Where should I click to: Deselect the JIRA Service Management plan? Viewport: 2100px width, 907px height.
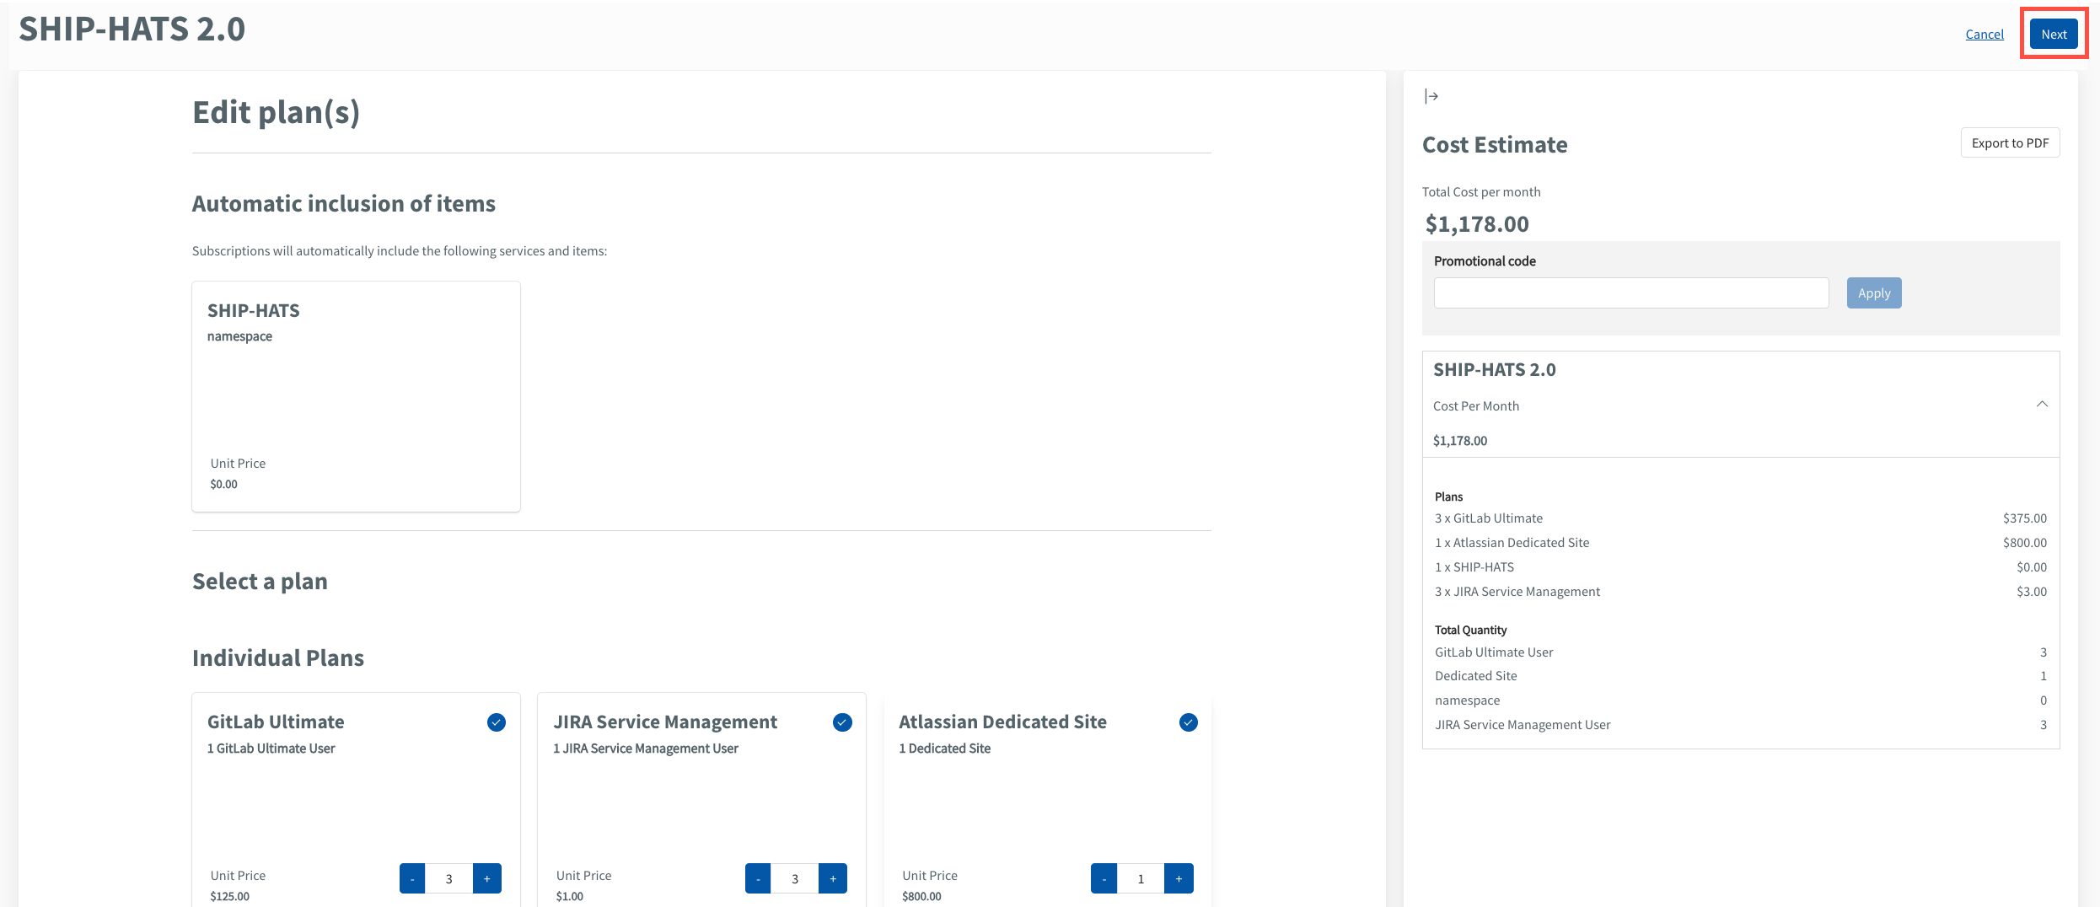coord(842,722)
